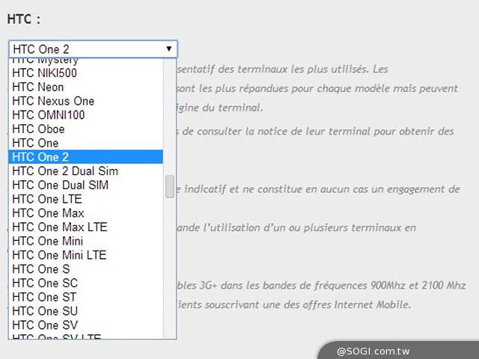Screen dimensions: 479x359
Task: Select HTC One Max from list
Action: click(48, 213)
